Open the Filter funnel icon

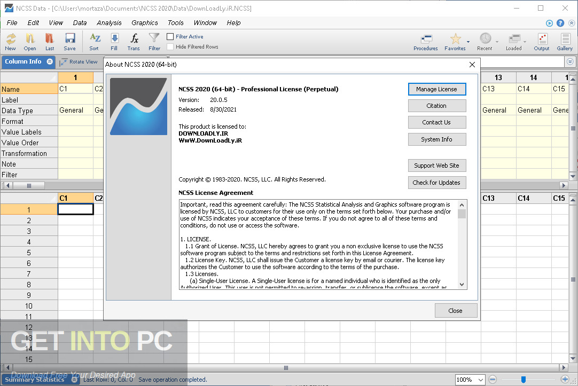154,41
